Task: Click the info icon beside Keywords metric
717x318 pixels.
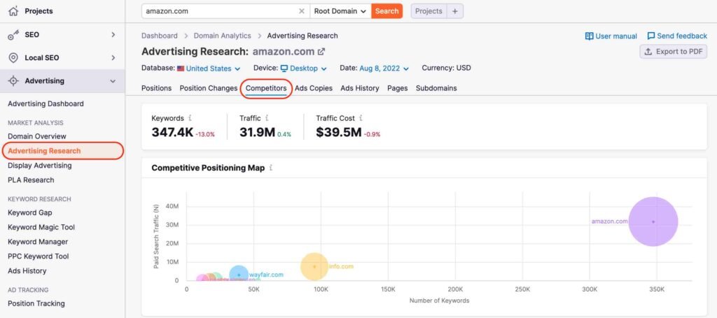Action: pyautogui.click(x=190, y=119)
